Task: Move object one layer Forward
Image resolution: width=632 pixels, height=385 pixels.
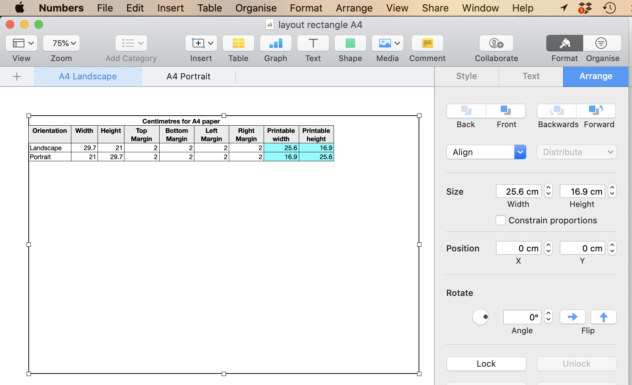Action: 596,111
